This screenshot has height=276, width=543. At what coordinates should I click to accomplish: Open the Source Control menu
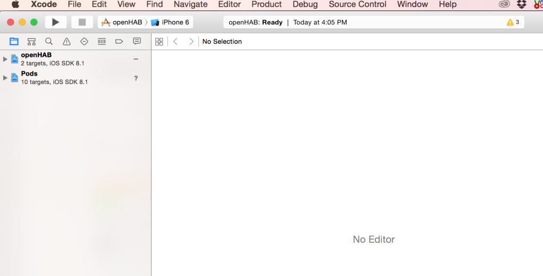point(357,4)
